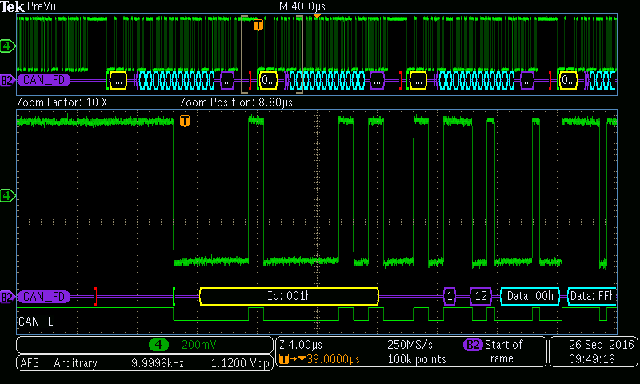Select the Data: 00h decoded packet
This screenshot has height=384, width=640.
coord(530,296)
